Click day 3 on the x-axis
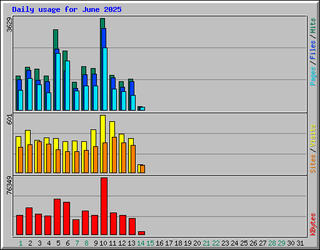Screen dimensions: 320x250 (x=39, y=243)
